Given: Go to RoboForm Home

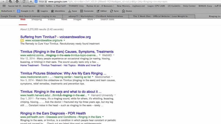Looking at the screenshot, I should click(127, 11).
